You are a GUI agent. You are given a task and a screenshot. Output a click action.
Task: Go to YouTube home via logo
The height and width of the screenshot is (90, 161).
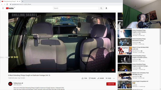pyautogui.click(x=10, y=8)
